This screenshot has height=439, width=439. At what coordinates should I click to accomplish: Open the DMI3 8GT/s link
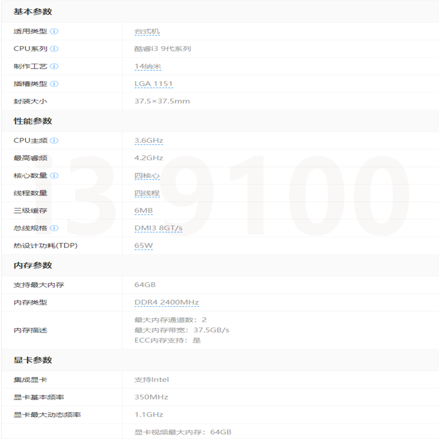click(159, 228)
